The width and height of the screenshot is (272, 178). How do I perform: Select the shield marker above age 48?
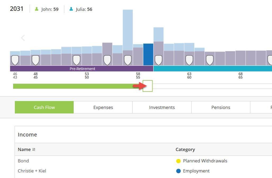(35, 60)
